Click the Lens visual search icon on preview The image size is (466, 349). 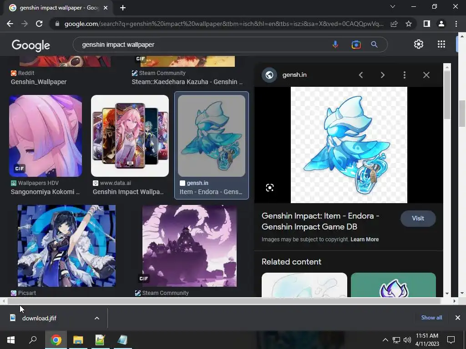coord(269,188)
